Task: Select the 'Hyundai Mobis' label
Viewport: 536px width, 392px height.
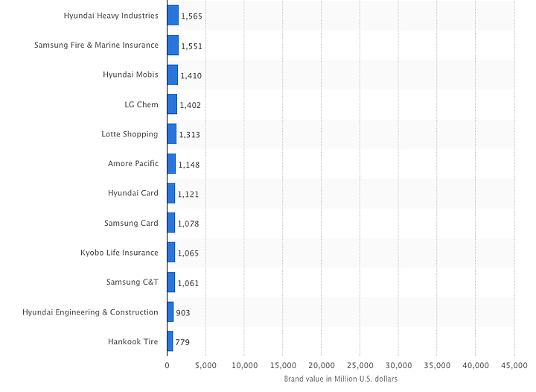Action: (130, 75)
